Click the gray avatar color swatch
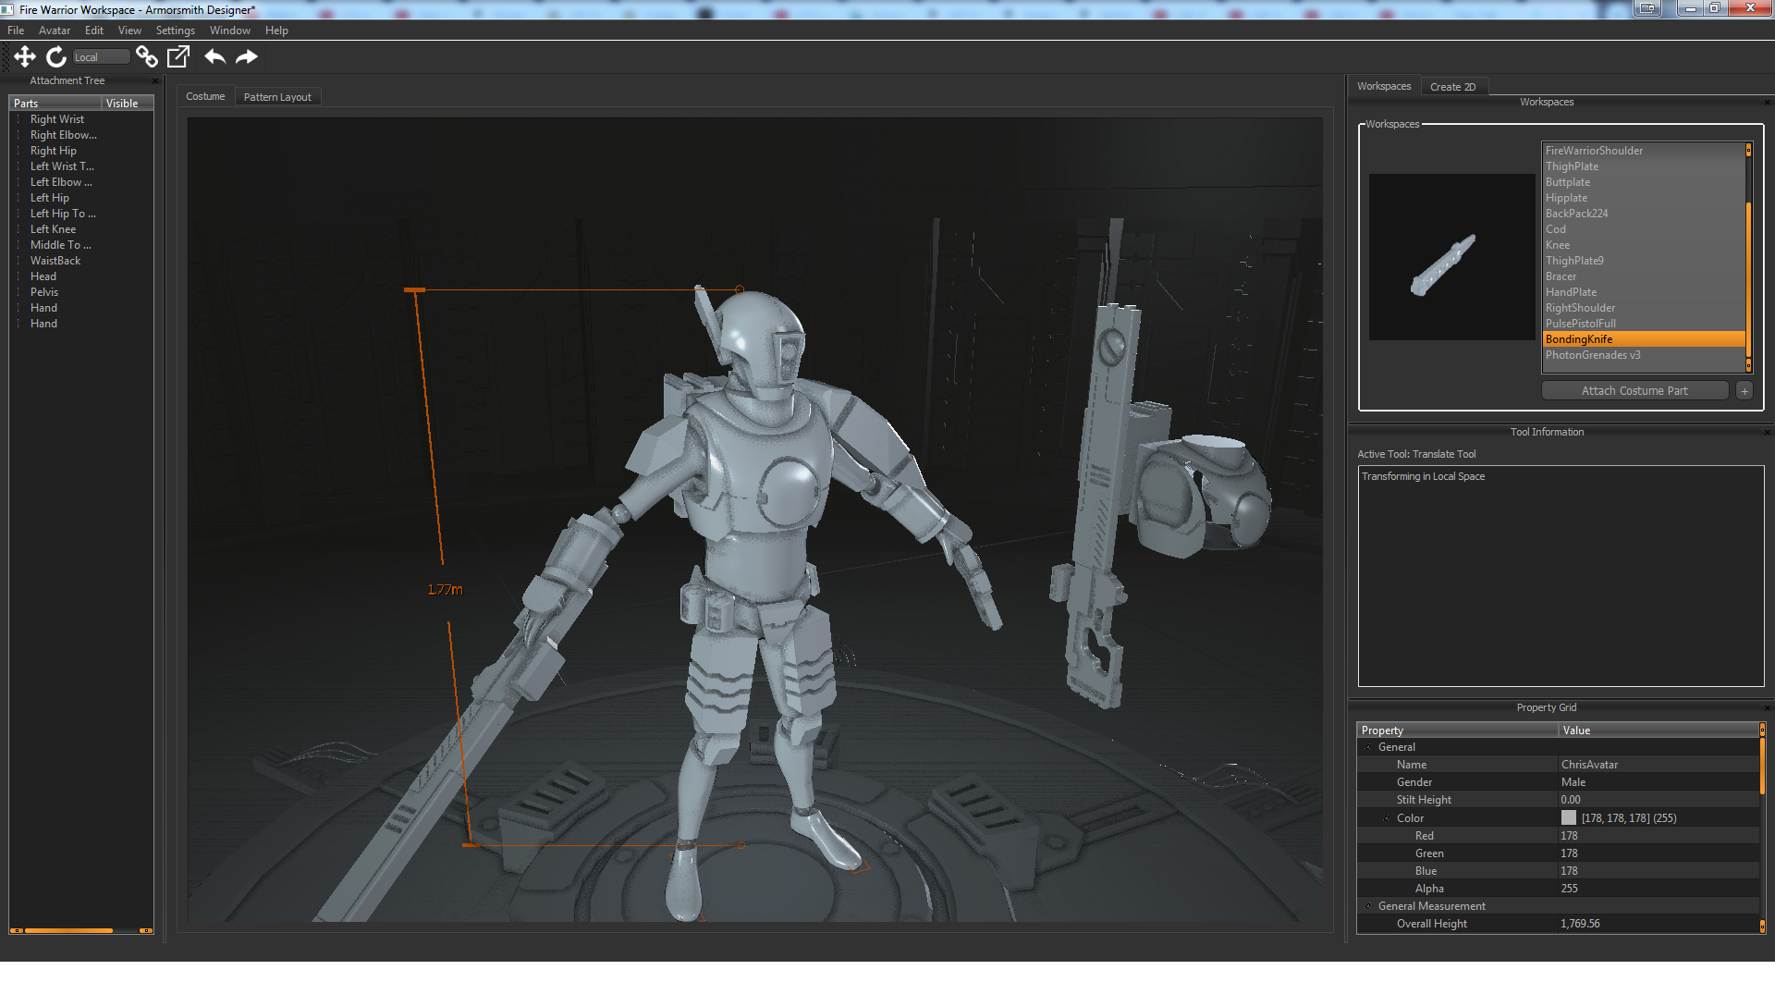Viewport: 1775px width, 982px height. (x=1568, y=818)
